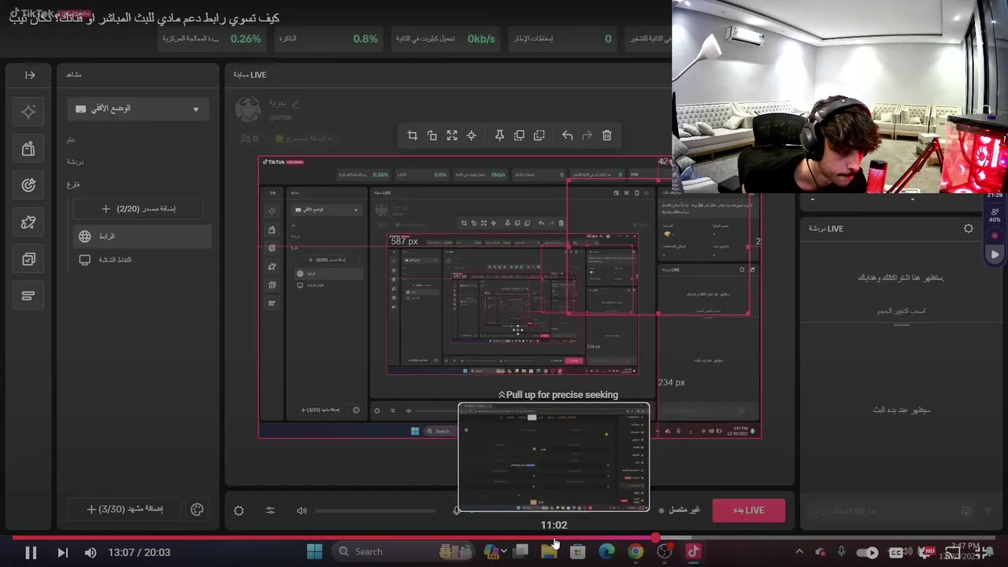Open the audio mixer sliders icon
Image resolution: width=1008 pixels, height=567 pixels.
click(270, 510)
